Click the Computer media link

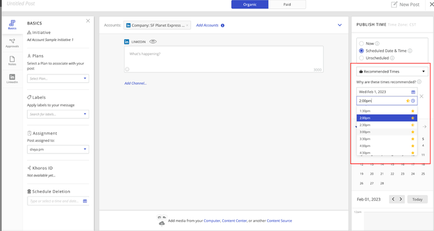pyautogui.click(x=212, y=221)
